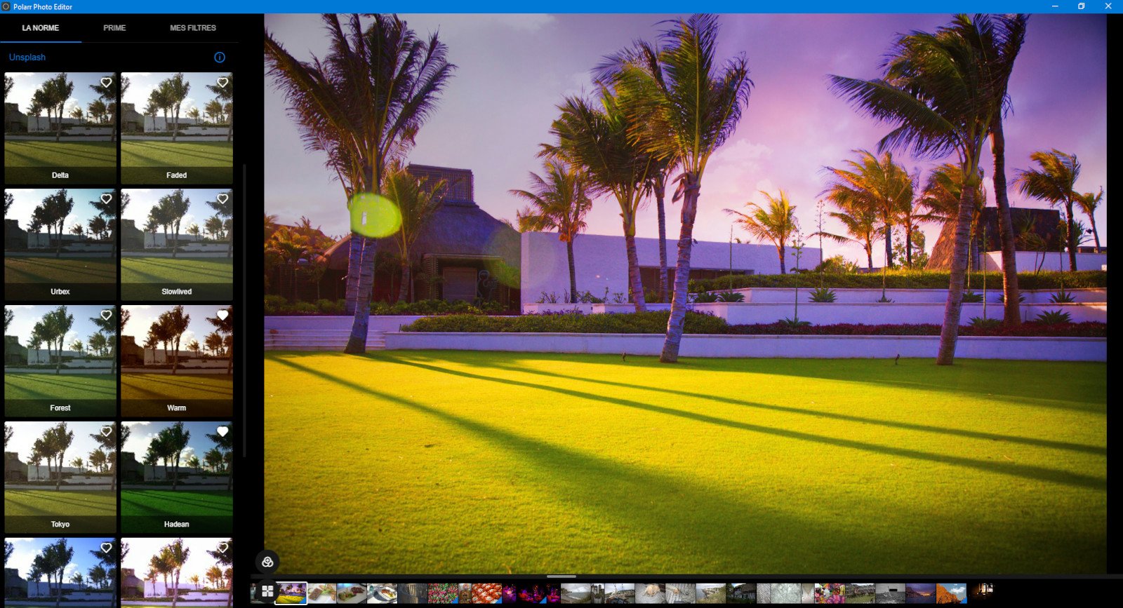Select the orange rock photo in filmstrip
This screenshot has height=608, width=1123.
[951, 593]
